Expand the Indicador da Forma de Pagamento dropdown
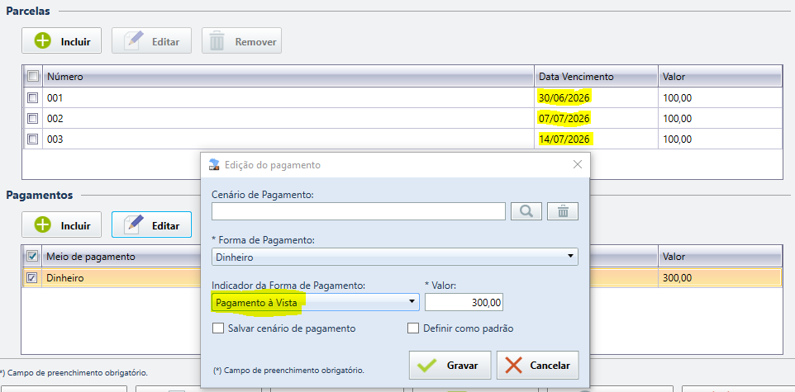Image resolution: width=795 pixels, height=392 pixels. click(316, 302)
